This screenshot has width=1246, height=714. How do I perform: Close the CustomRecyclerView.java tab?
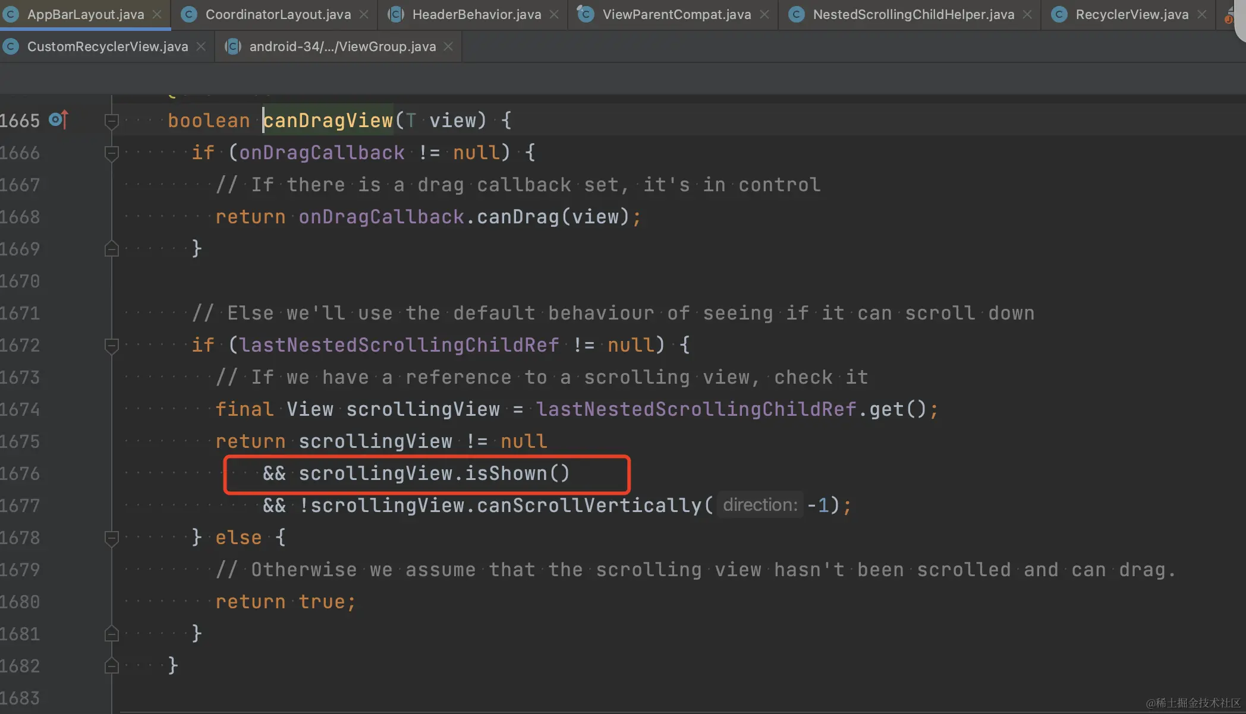pos(201,46)
